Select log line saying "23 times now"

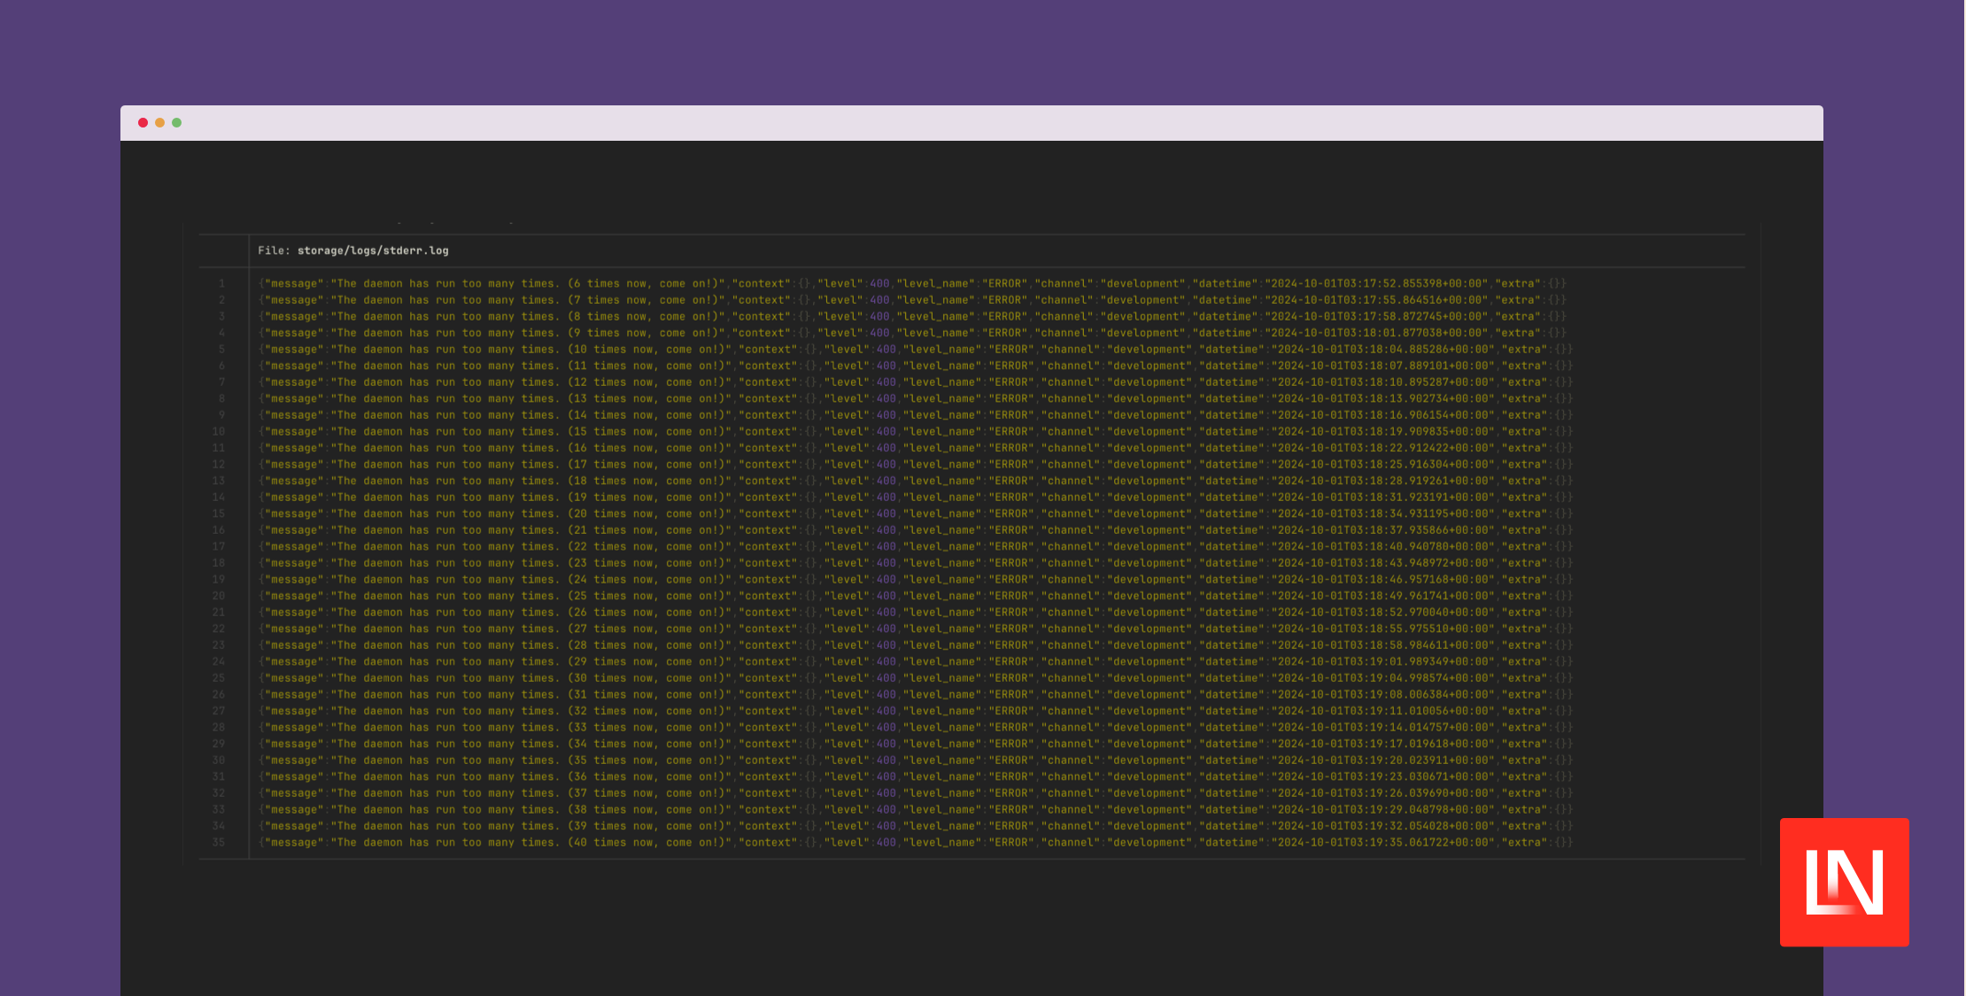tap(916, 563)
